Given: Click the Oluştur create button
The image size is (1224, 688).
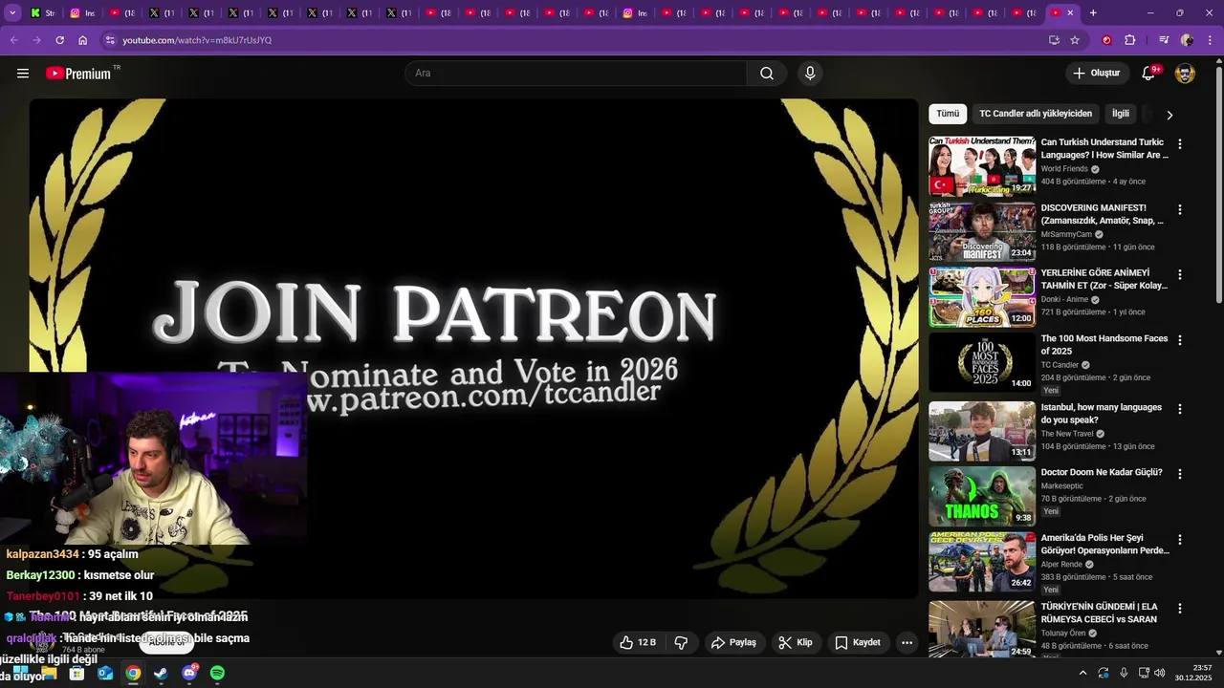Looking at the screenshot, I should (1096, 74).
